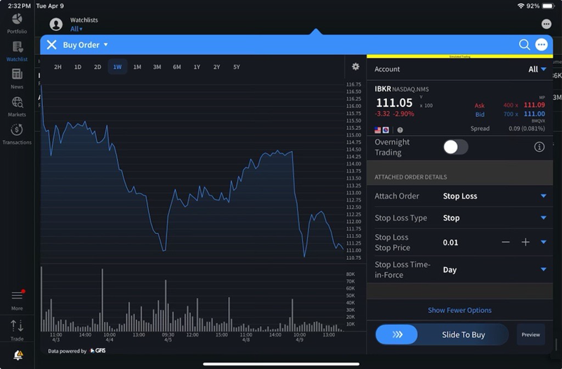
Task: Click last price 111.05
Action: [394, 103]
